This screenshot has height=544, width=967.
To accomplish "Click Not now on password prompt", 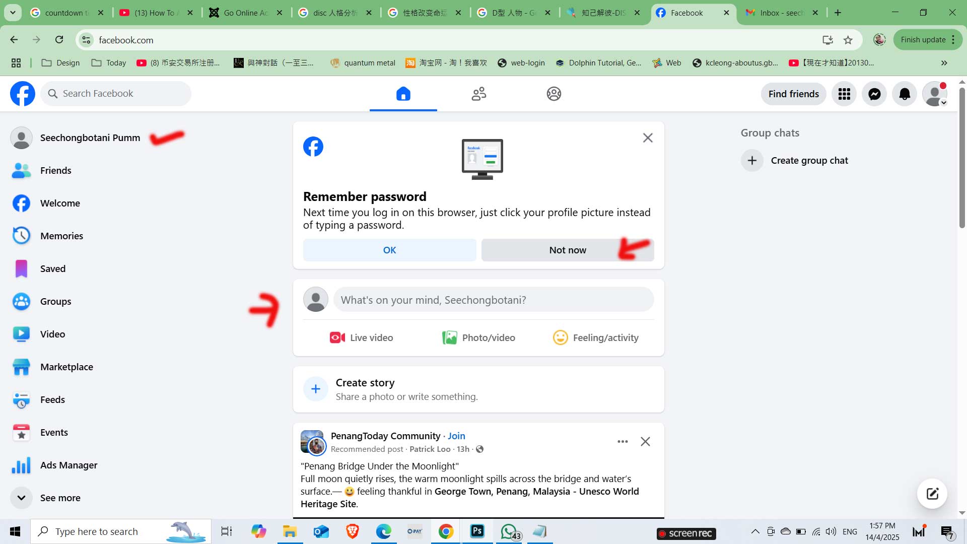I will 568,250.
